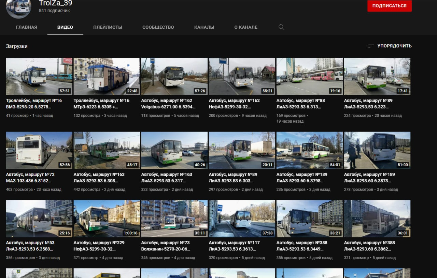Click the Загрузки section heading
The height and width of the screenshot is (278, 437).
[x=17, y=46]
